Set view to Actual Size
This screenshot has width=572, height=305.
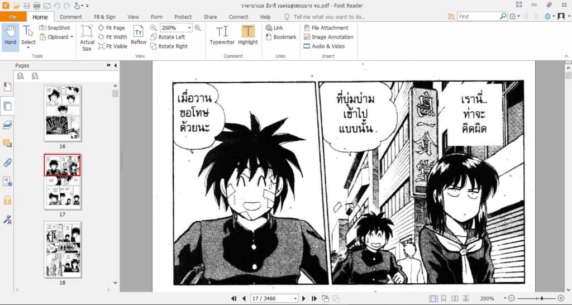click(87, 38)
